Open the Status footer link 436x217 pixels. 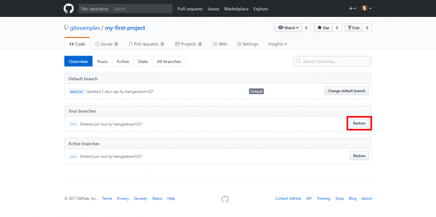pos(157,198)
